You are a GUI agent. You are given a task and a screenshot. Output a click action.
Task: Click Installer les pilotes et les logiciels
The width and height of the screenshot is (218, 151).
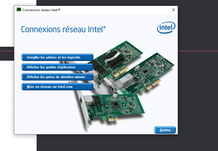click(57, 57)
